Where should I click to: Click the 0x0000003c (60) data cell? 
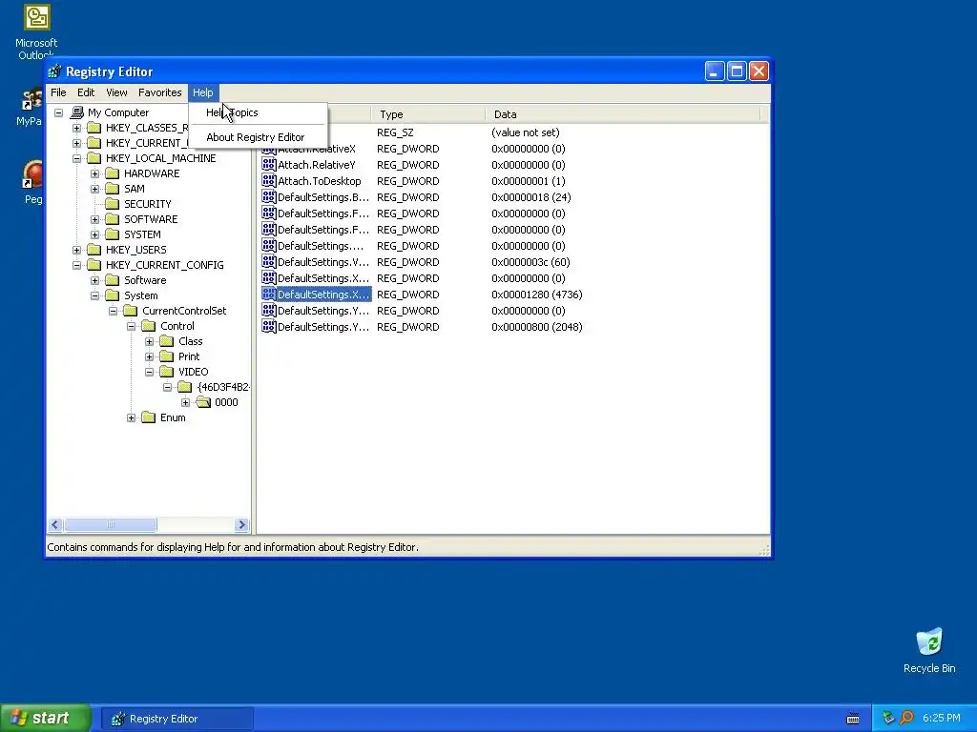tap(530, 262)
